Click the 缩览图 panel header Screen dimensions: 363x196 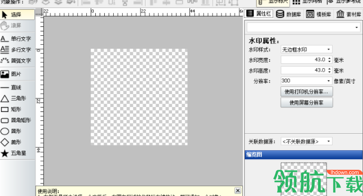tap(304, 154)
